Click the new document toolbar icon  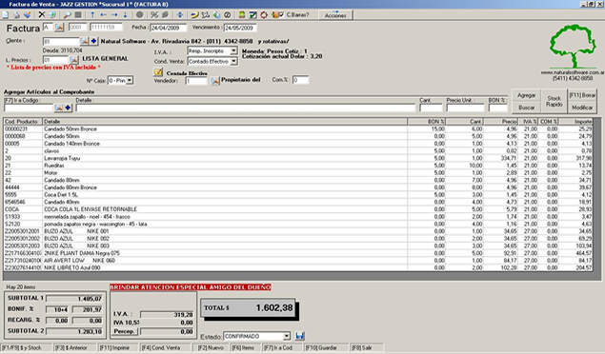tap(6, 14)
